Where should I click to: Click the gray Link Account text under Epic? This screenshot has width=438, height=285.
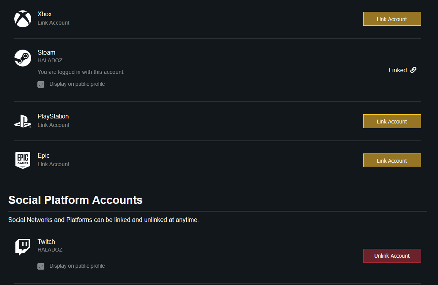(54, 164)
